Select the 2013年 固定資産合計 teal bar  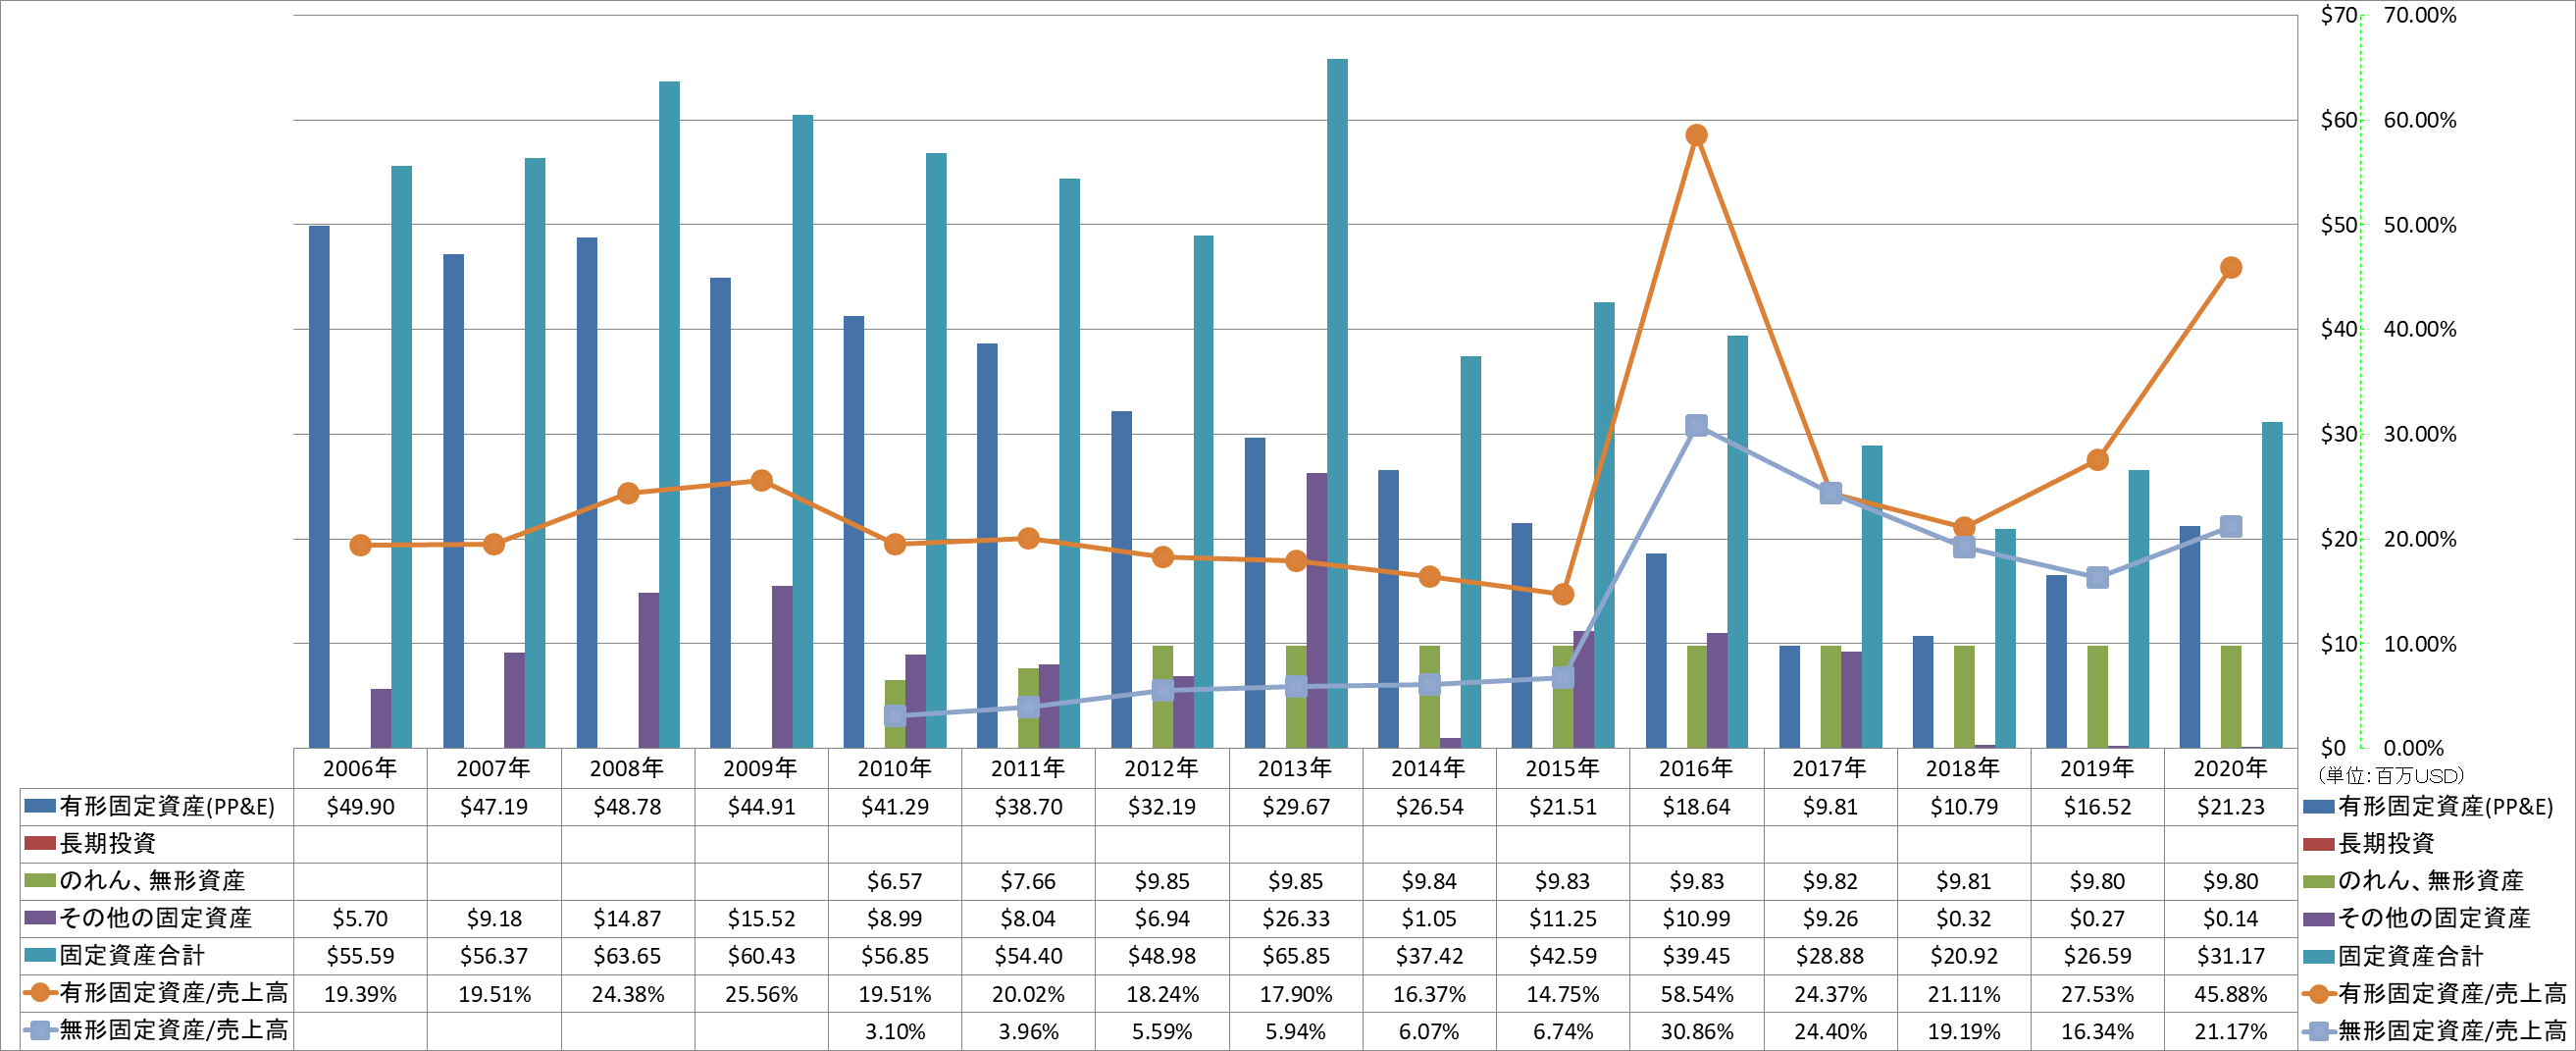1337,403
